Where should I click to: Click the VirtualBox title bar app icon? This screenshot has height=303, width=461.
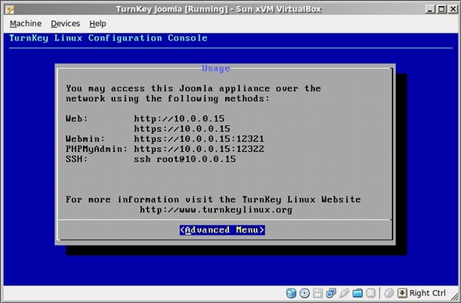[x=9, y=9]
